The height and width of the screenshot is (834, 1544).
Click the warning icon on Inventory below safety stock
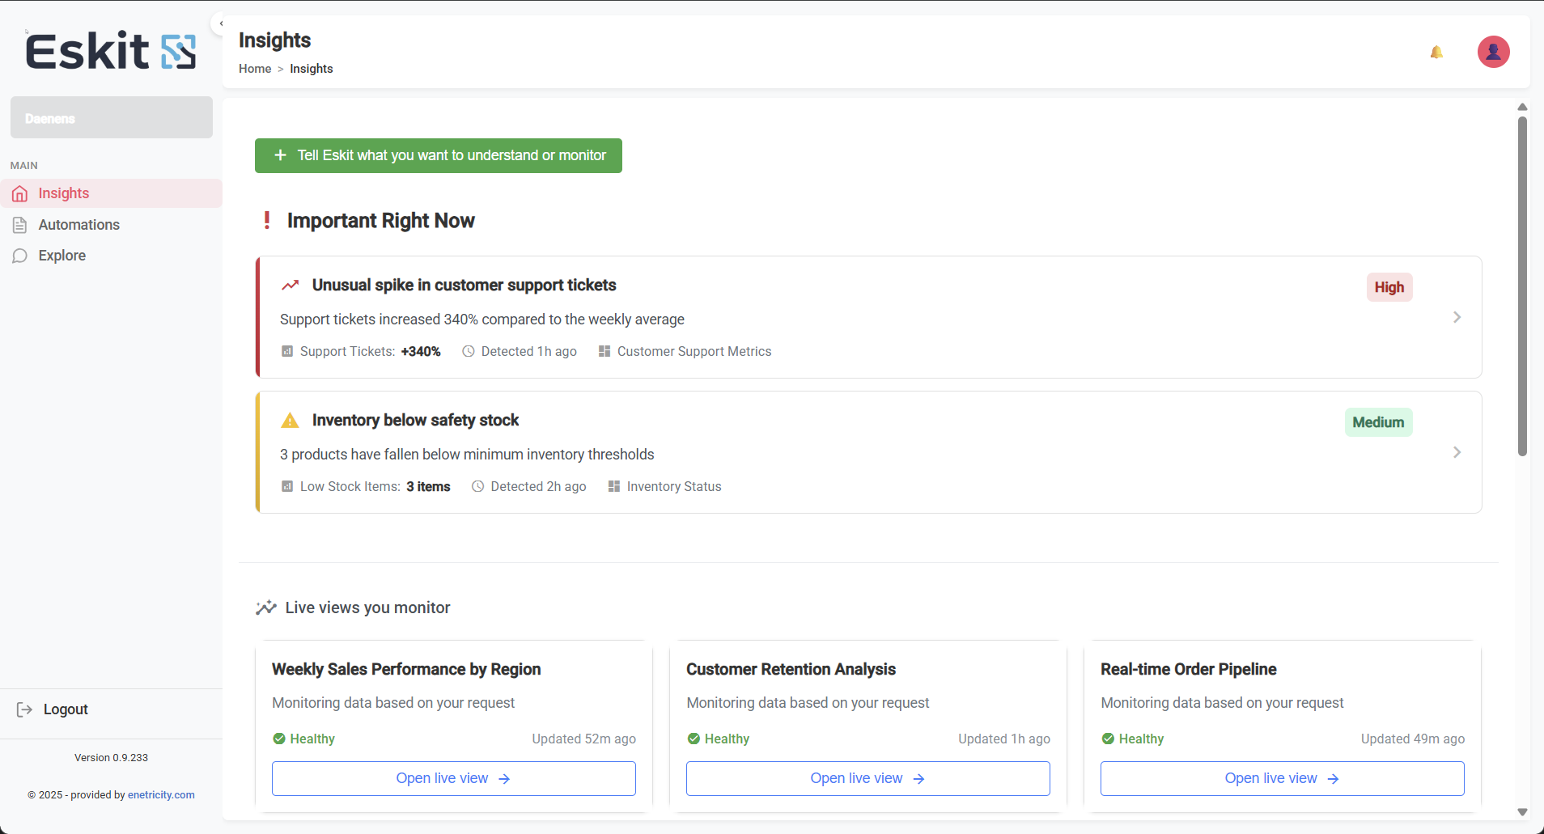[x=290, y=420]
